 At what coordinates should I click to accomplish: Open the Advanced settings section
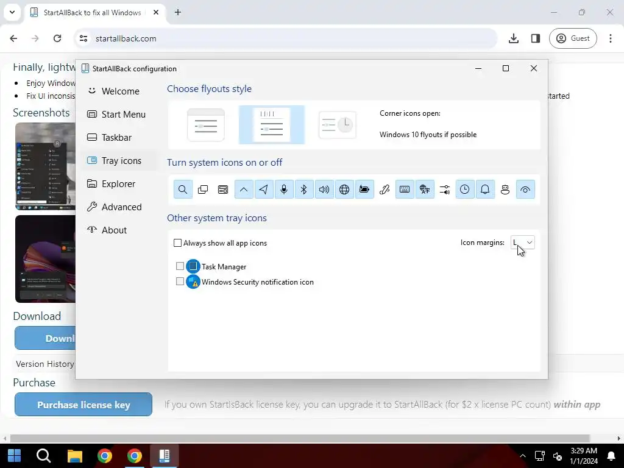point(119,207)
